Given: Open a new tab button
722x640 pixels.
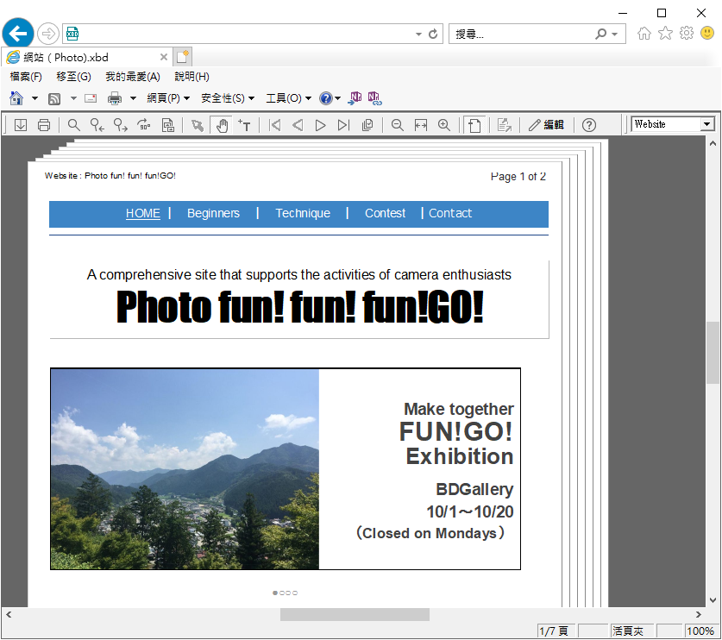Looking at the screenshot, I should point(183,57).
